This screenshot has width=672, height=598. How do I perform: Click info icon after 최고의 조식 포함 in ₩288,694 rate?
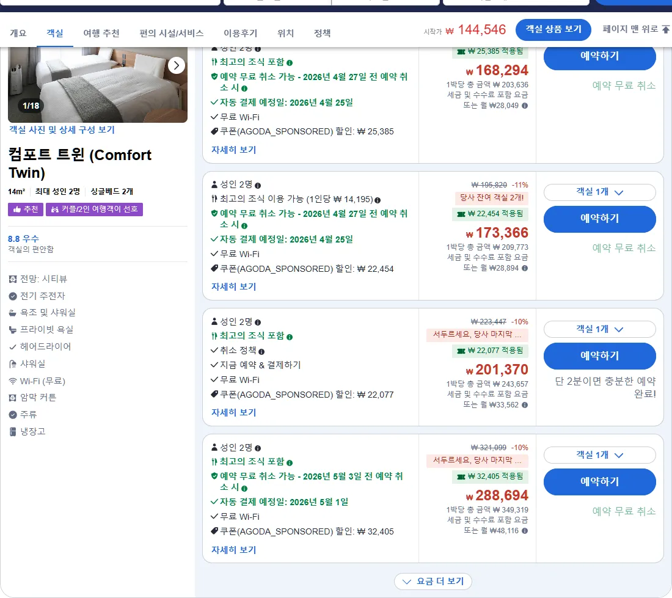pos(290,463)
